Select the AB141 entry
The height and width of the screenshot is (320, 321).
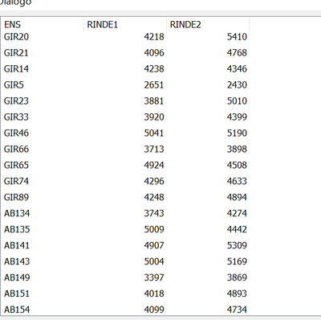point(17,246)
